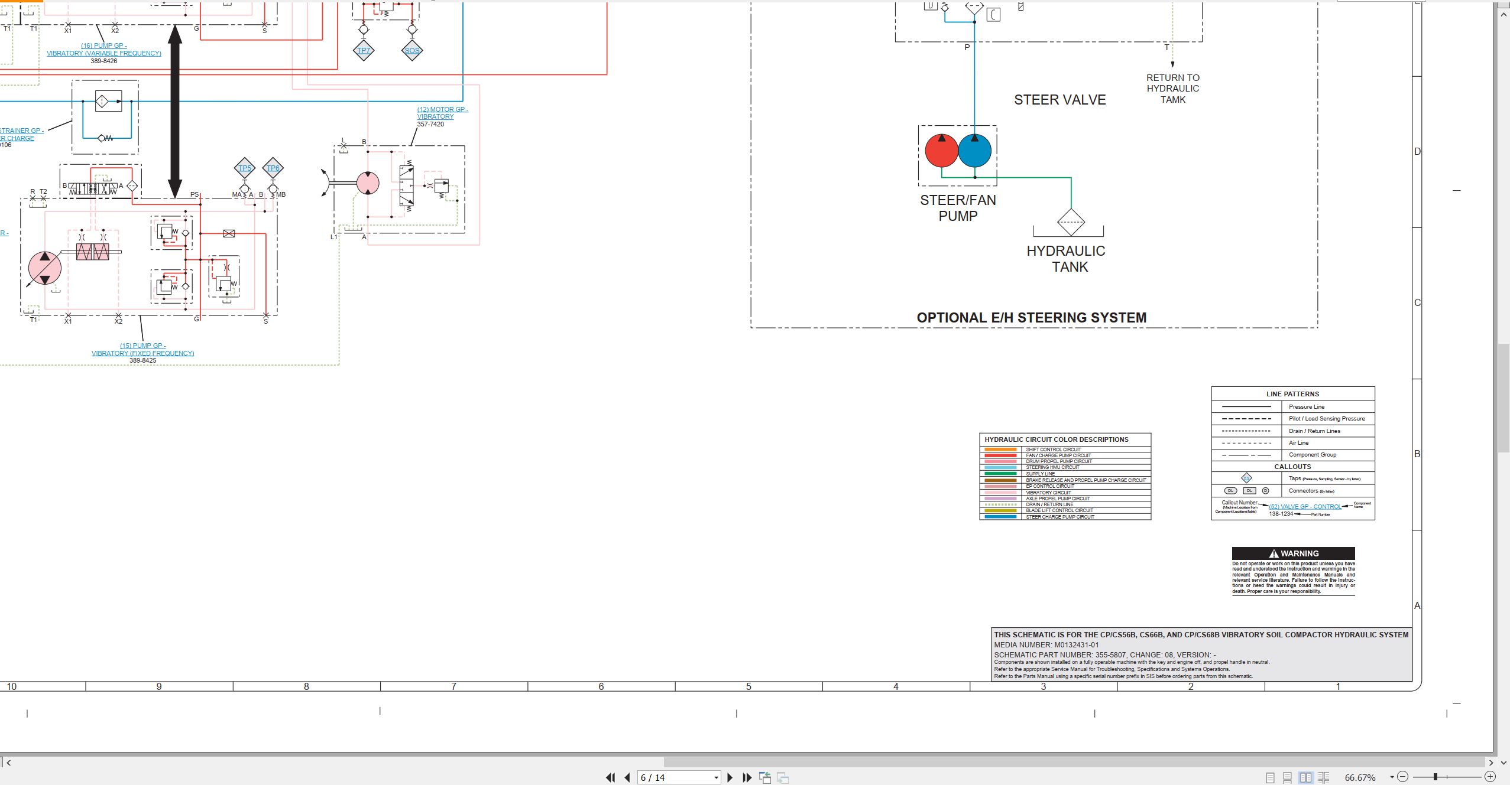
Task: Go to the first page
Action: pos(611,778)
